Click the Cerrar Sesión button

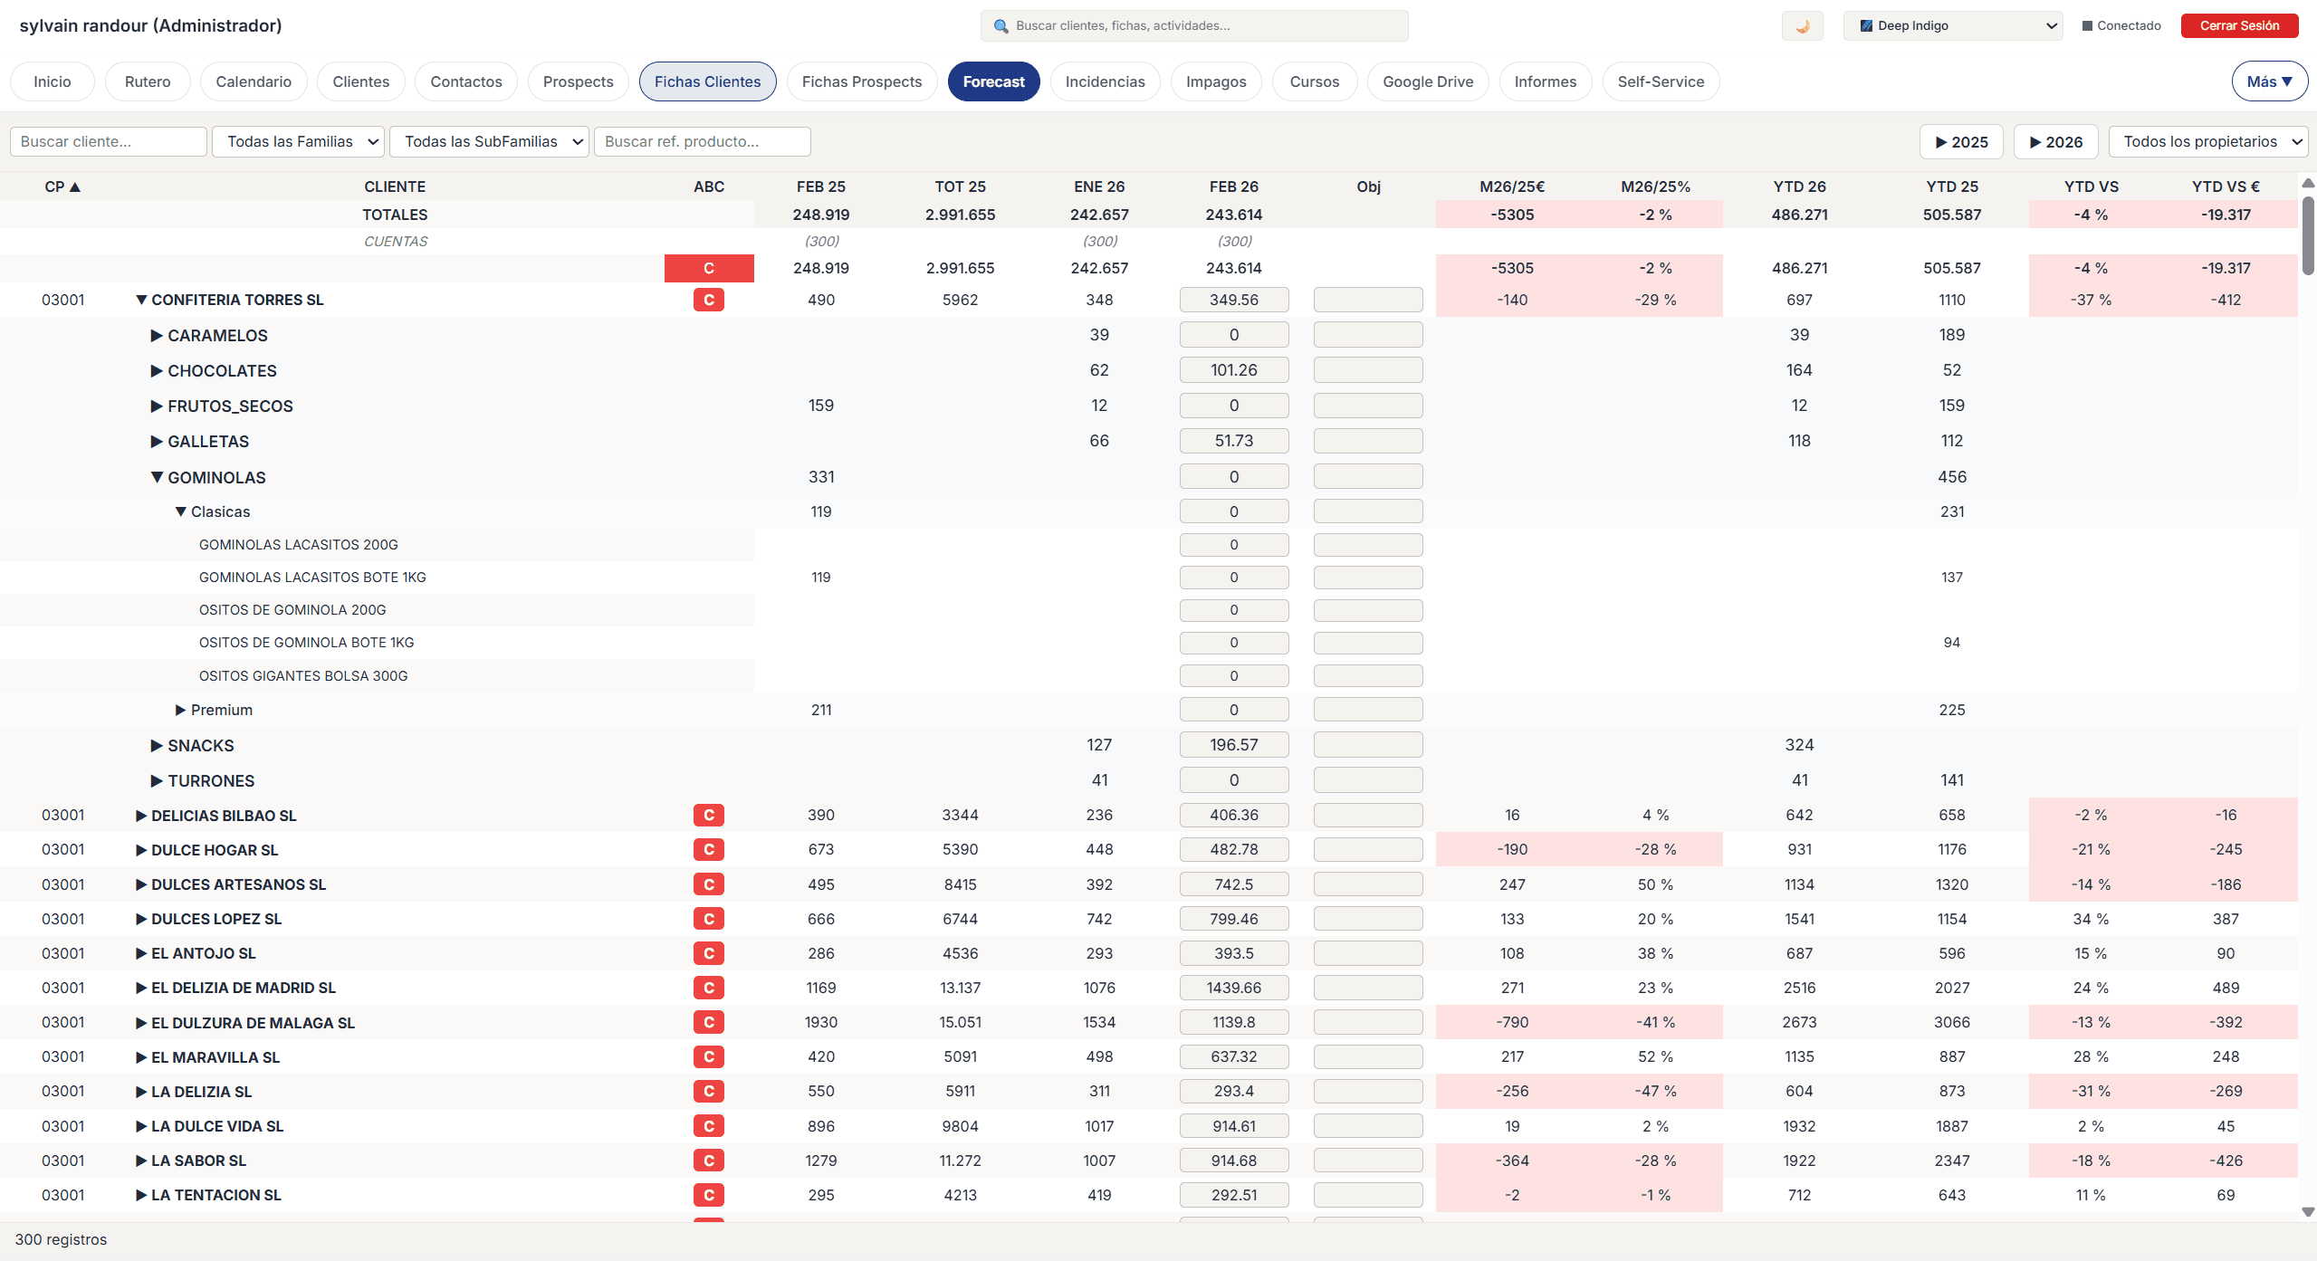click(2238, 25)
